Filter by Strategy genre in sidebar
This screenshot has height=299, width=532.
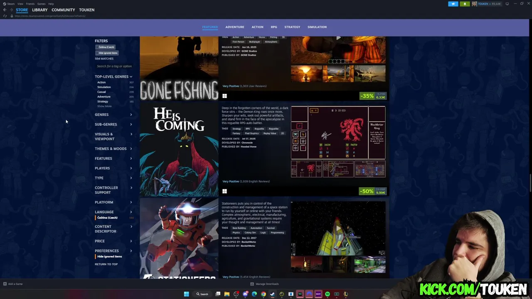(103, 101)
